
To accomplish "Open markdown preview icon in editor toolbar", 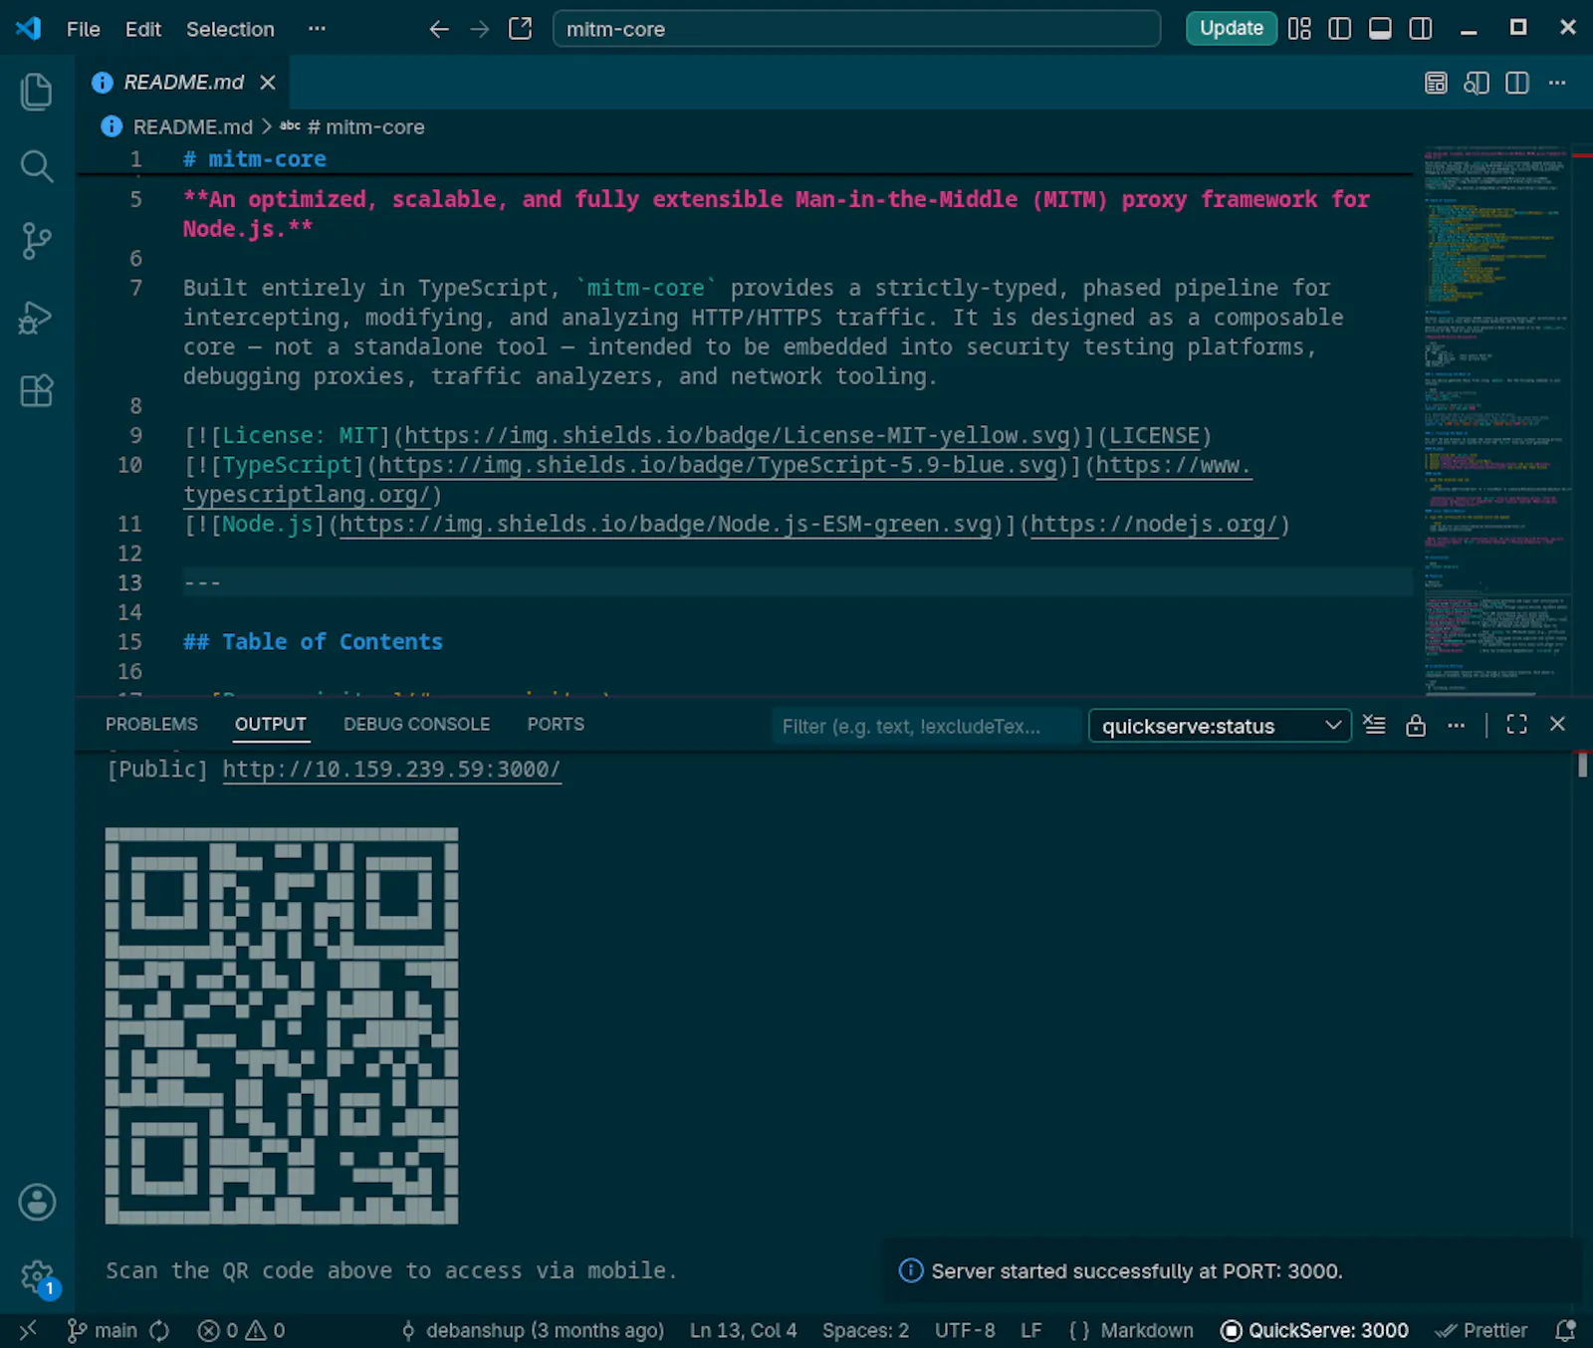I will (x=1436, y=83).
